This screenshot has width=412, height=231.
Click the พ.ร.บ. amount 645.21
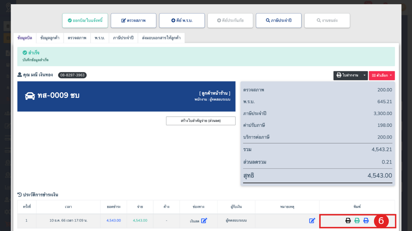coord(385,102)
